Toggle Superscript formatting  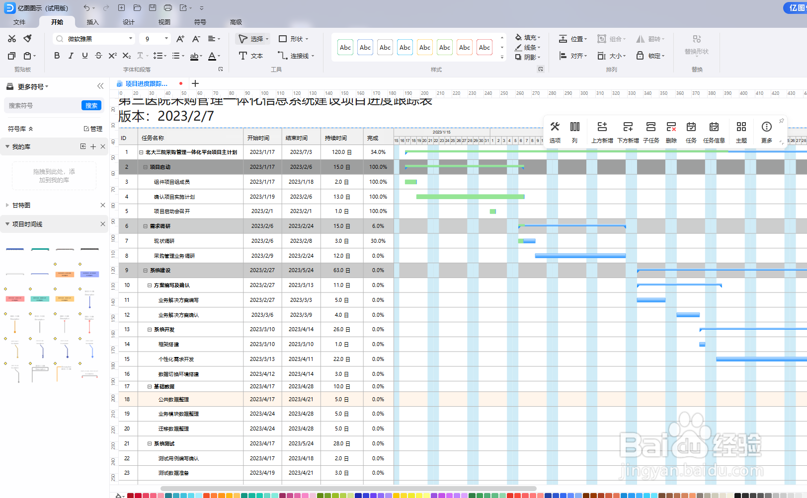[112, 56]
